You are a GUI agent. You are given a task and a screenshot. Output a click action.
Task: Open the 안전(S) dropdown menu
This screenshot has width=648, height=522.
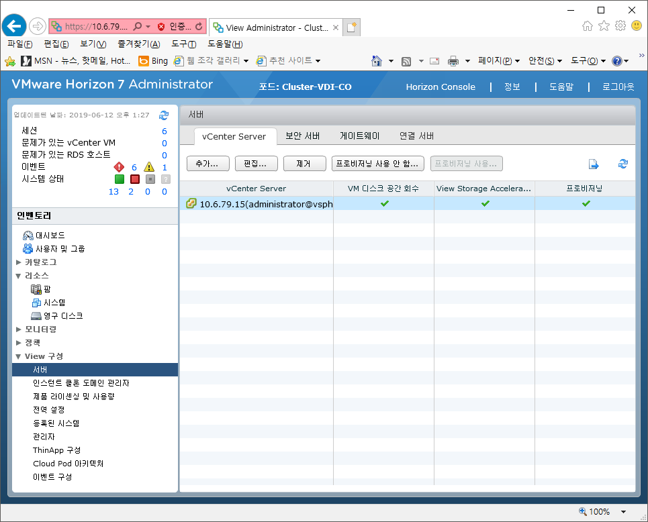[545, 60]
